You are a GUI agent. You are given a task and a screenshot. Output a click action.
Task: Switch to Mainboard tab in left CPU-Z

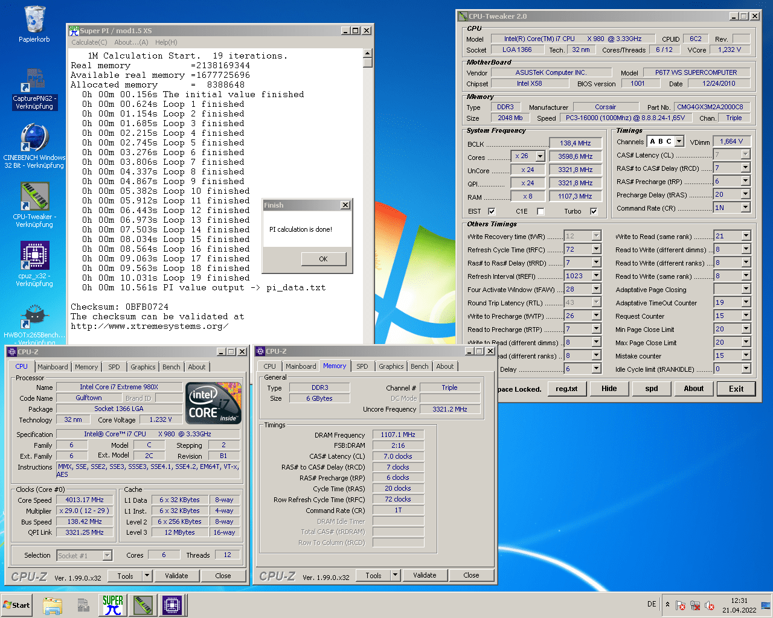click(53, 367)
